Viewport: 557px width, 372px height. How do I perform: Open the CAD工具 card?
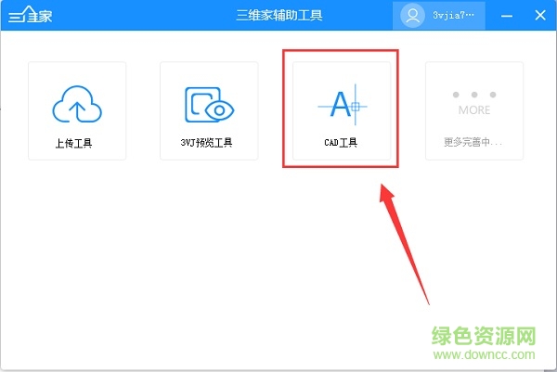click(342, 110)
